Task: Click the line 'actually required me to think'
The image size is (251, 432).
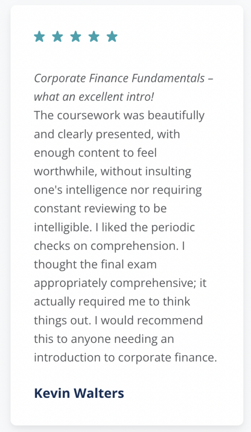Action: pos(112,302)
